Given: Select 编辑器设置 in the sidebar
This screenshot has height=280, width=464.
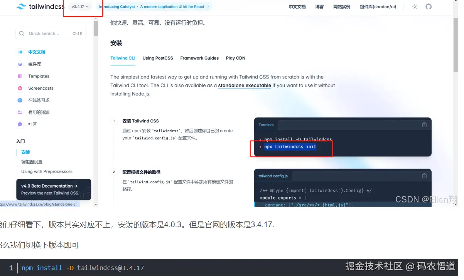Looking at the screenshot, I should click(x=32, y=162).
